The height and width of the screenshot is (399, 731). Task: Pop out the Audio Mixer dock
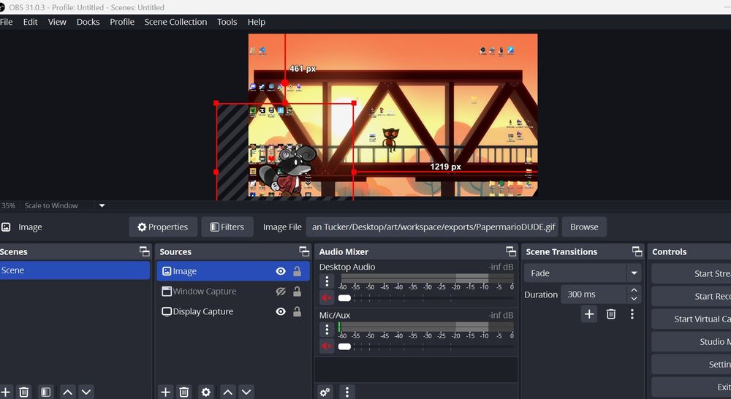tap(510, 251)
